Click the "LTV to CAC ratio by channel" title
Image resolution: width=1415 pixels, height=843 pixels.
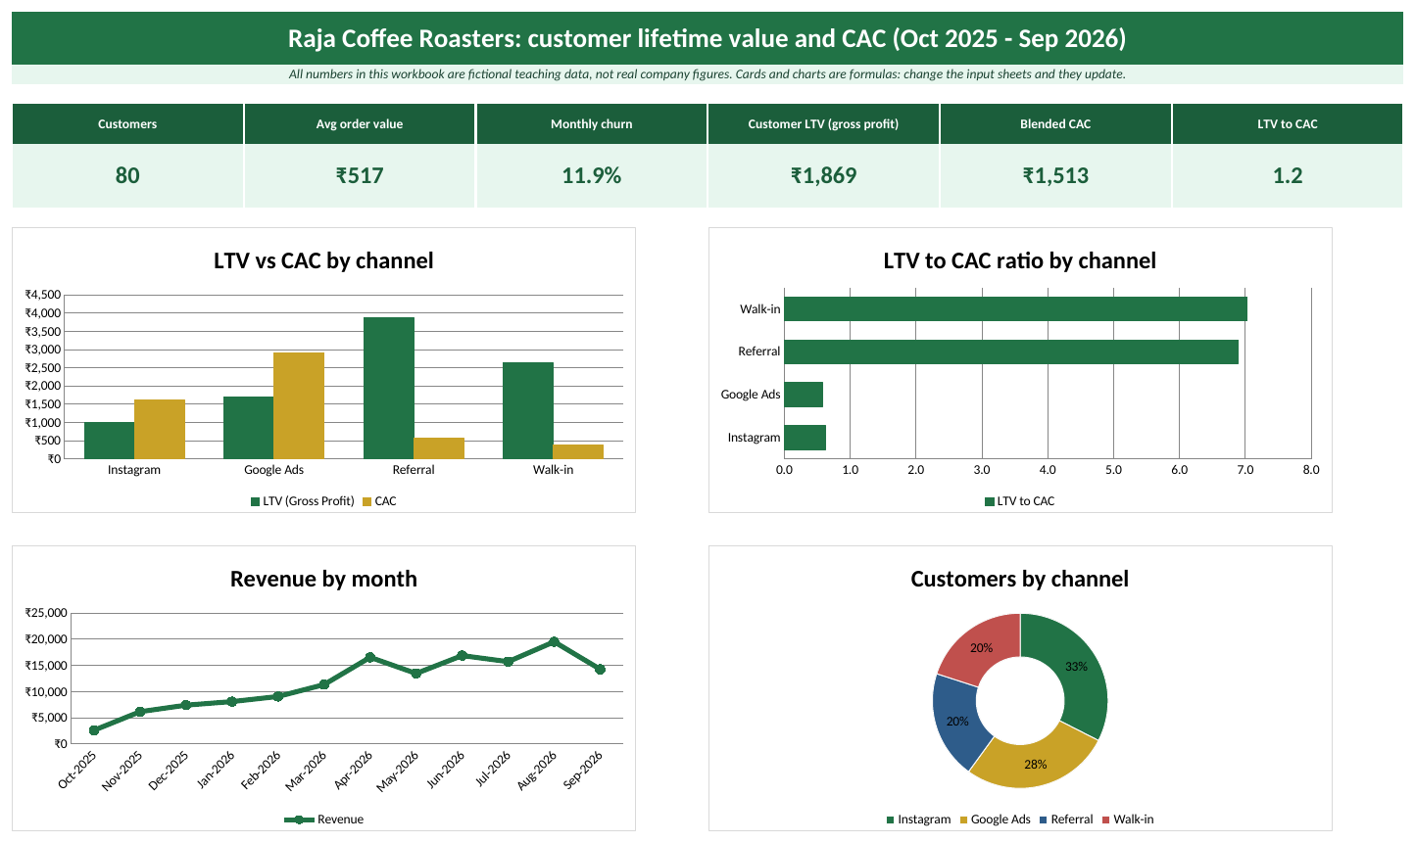point(1020,260)
